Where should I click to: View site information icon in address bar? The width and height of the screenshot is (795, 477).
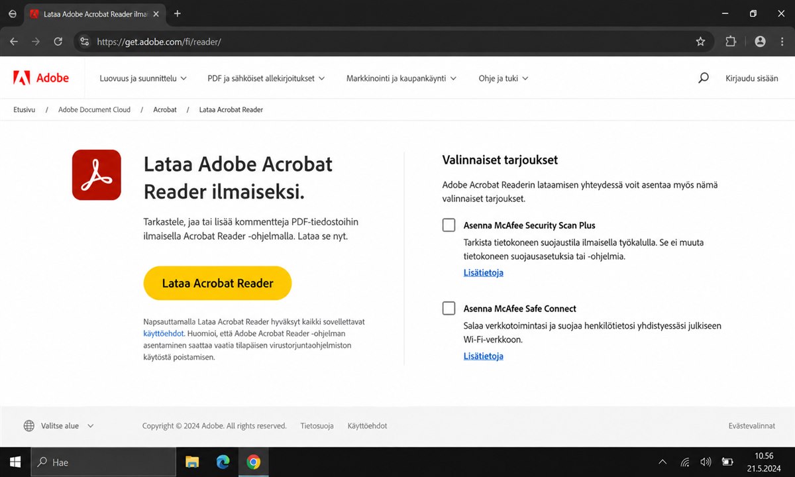click(x=84, y=42)
